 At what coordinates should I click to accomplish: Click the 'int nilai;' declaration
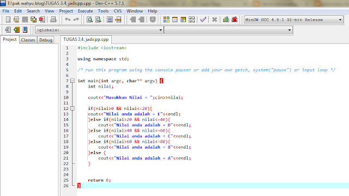click(x=100, y=87)
